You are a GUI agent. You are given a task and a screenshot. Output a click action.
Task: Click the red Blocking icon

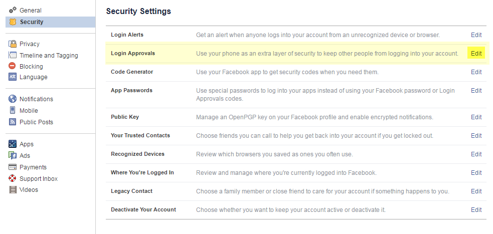click(x=13, y=66)
